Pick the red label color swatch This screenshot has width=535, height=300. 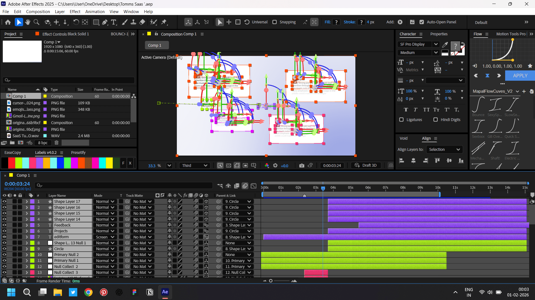[x=11, y=163]
